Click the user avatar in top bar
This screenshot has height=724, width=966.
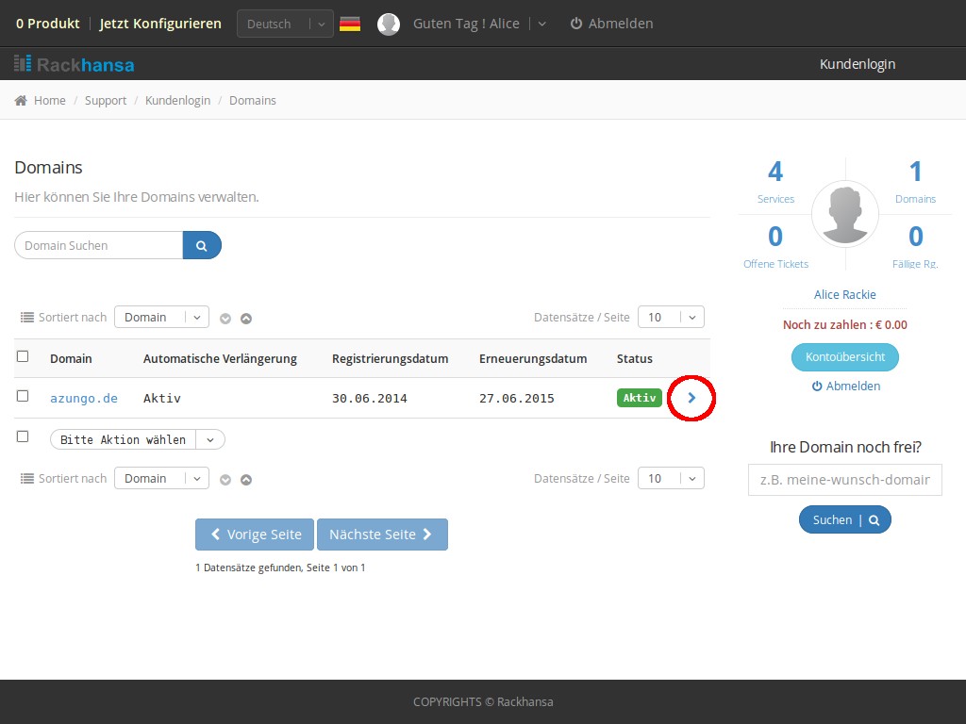click(389, 24)
